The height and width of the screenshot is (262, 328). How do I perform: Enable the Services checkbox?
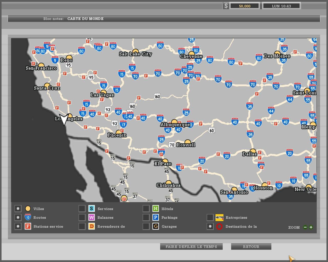tap(82, 209)
